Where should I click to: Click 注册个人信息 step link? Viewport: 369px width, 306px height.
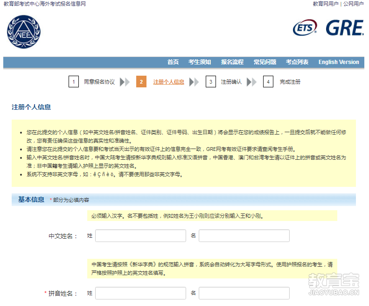point(169,82)
